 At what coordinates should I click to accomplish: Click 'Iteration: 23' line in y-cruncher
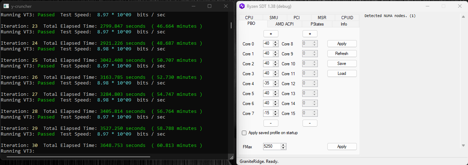[101, 26]
